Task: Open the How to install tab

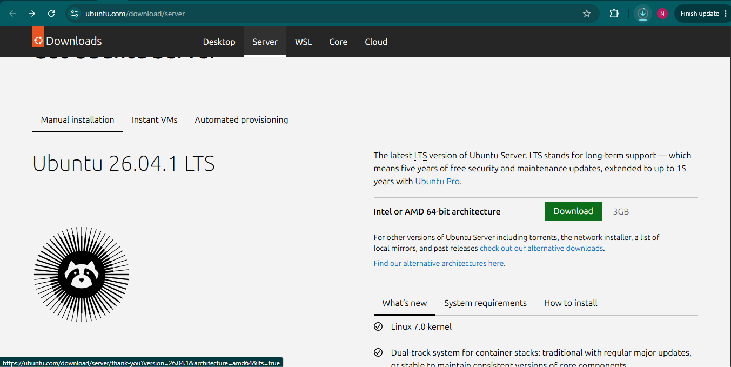Action: [x=571, y=303]
